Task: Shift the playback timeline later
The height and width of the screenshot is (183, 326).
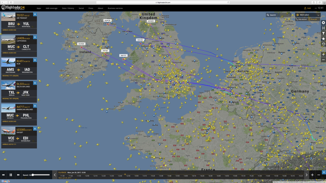Action: click(307, 175)
